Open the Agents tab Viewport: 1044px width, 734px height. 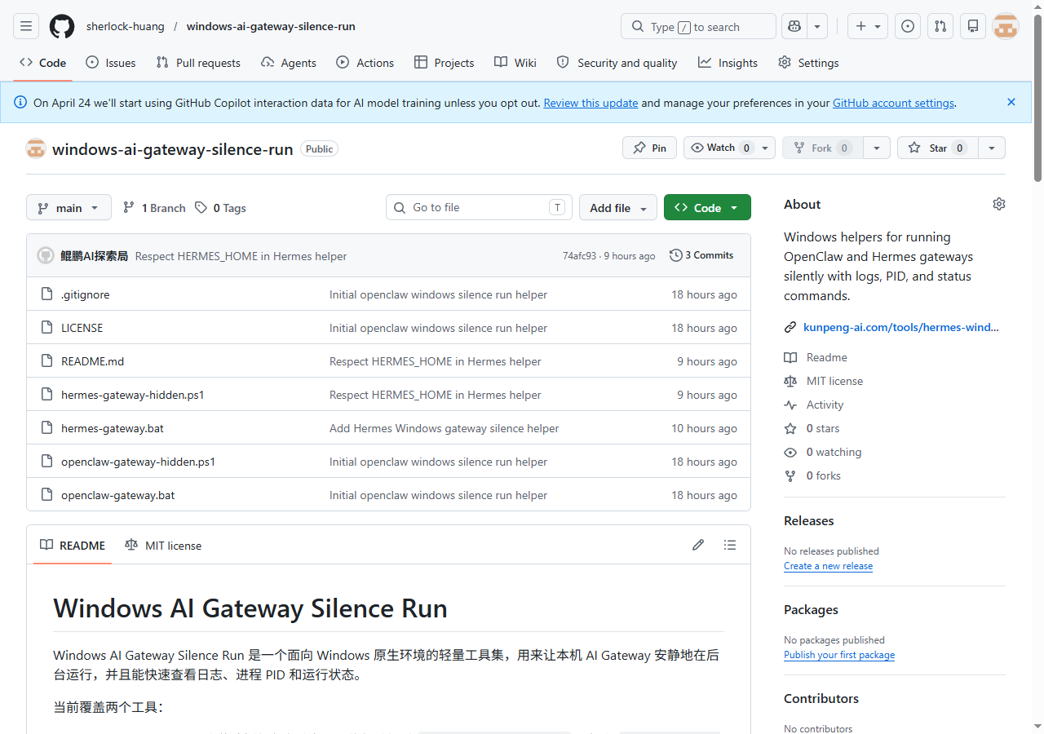tap(289, 63)
